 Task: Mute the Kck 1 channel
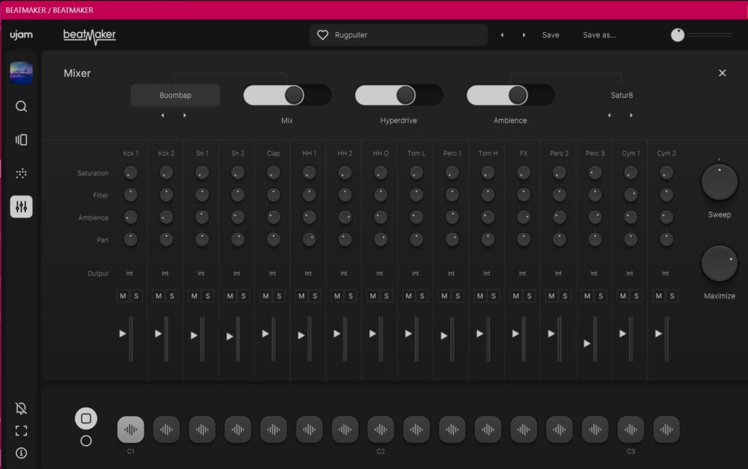click(123, 295)
